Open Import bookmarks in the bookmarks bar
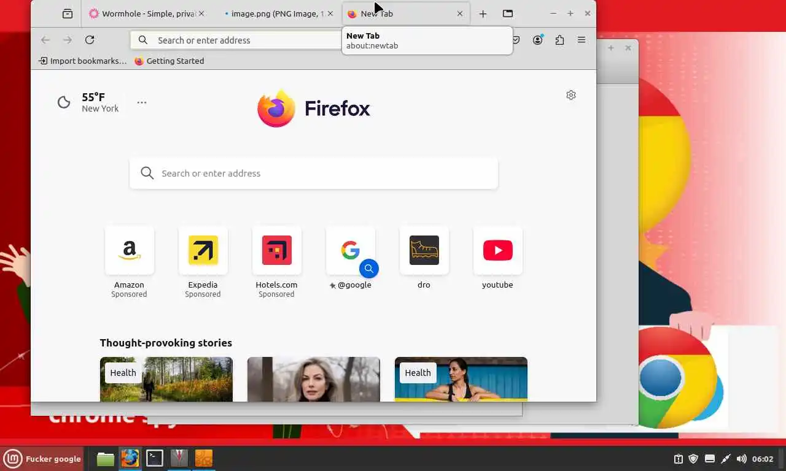786x471 pixels. point(82,61)
